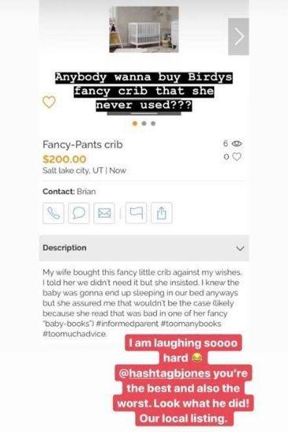Image resolution: width=288 pixels, height=432 pixels.
Task: Flag this listing with flag icon
Action: pos(136,213)
